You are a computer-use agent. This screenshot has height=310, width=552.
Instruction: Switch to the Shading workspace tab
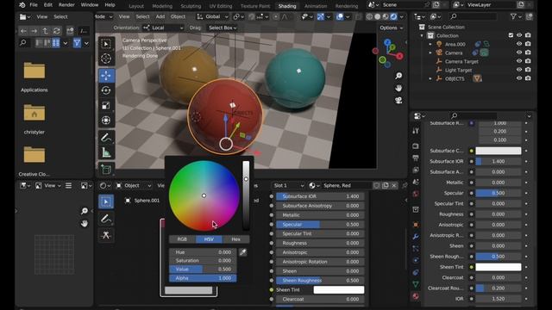point(287,6)
